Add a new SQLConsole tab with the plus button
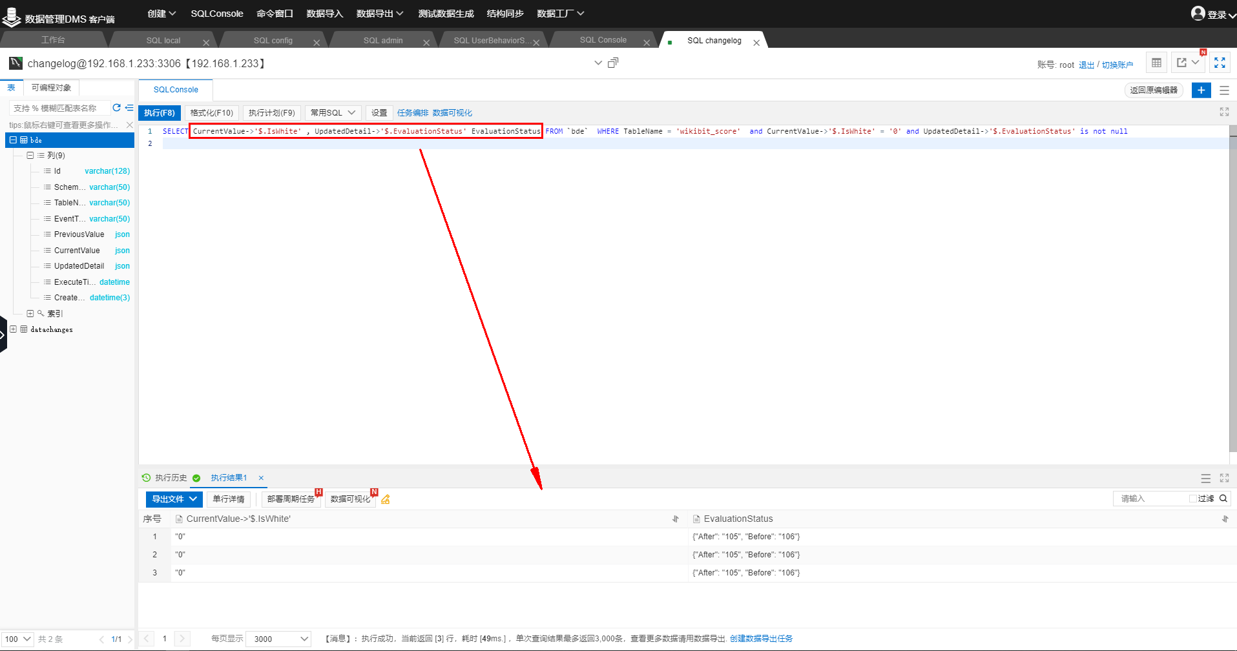This screenshot has width=1237, height=651. [1201, 90]
